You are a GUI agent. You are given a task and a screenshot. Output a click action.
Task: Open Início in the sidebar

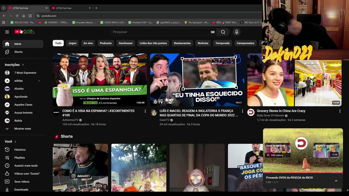pyautogui.click(x=23, y=44)
